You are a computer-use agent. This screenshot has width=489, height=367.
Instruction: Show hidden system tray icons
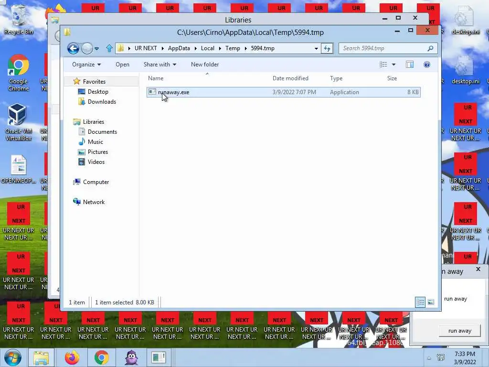tap(429, 358)
